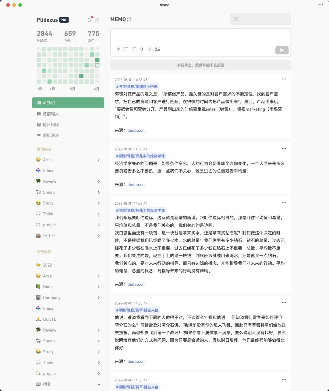
Task: Click the Plidezus account name
Action: coord(47,20)
